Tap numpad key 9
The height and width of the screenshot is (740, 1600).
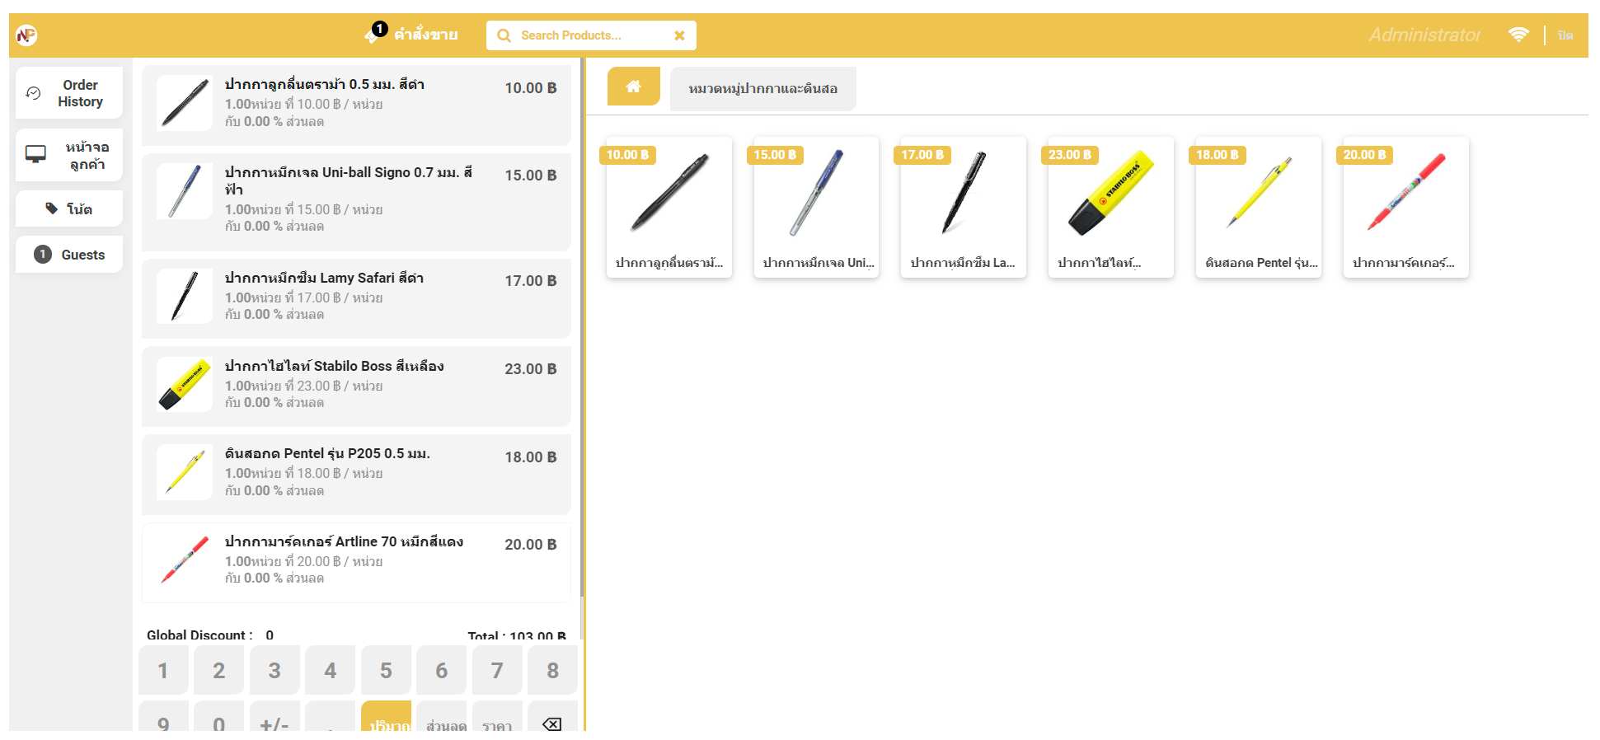tap(163, 717)
